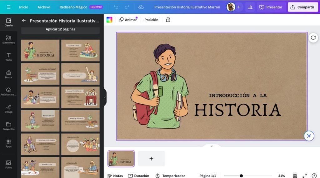Open the Elementos sidebar panel
320x178 pixels.
8,39
